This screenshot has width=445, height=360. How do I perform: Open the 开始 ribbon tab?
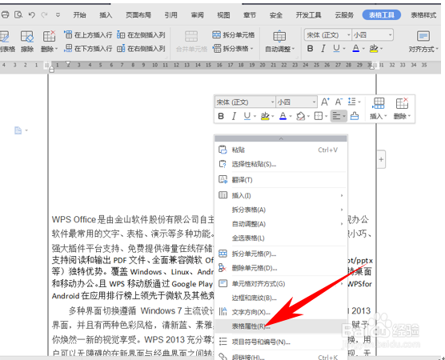(x=79, y=15)
